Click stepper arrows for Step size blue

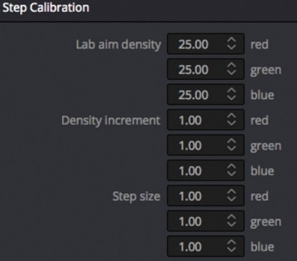pyautogui.click(x=232, y=247)
